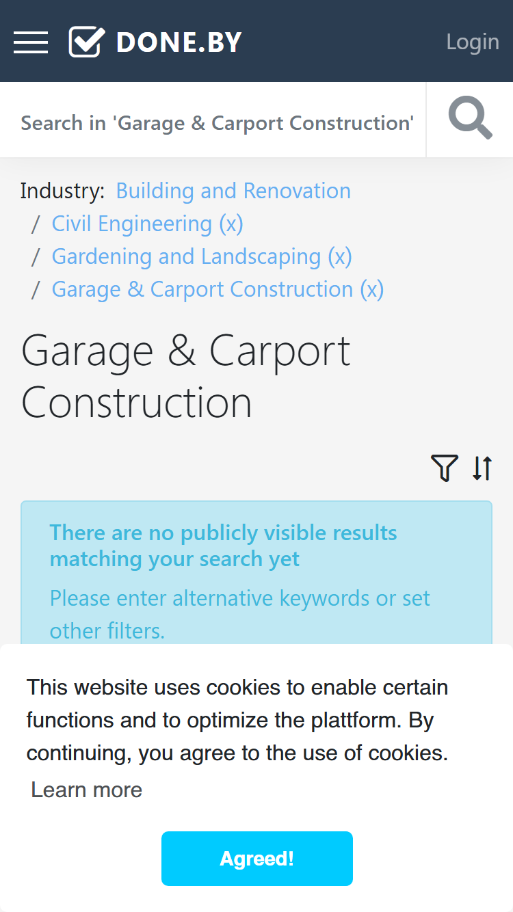Remove Garage & Carport Construction via (x)

point(371,289)
